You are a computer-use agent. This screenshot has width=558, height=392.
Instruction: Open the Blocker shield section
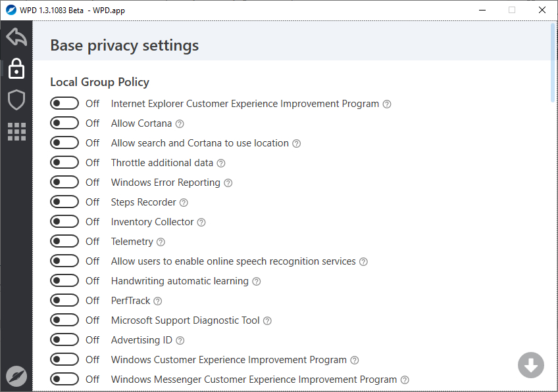(16, 100)
